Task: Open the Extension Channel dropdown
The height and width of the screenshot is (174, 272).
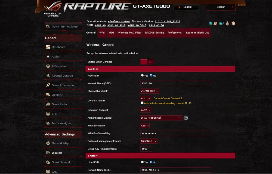Action: (x=145, y=110)
